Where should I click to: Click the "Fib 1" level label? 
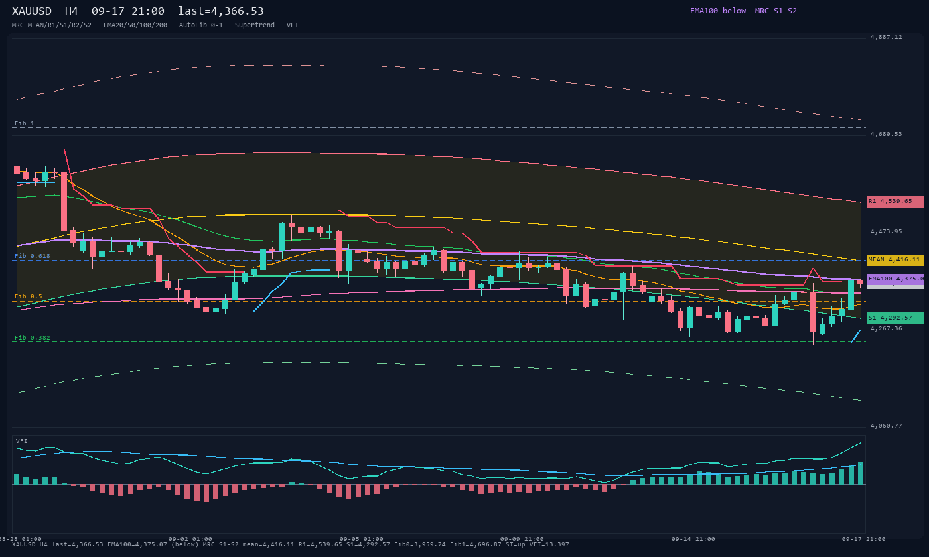coord(25,123)
